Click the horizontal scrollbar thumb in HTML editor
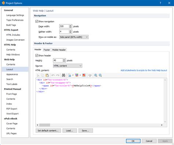This screenshot has width=174, height=145. [x=44, y=125]
